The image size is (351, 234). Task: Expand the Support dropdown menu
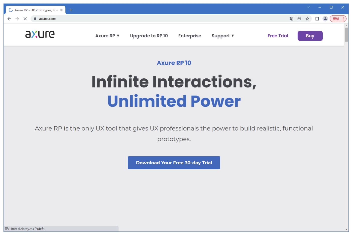222,36
